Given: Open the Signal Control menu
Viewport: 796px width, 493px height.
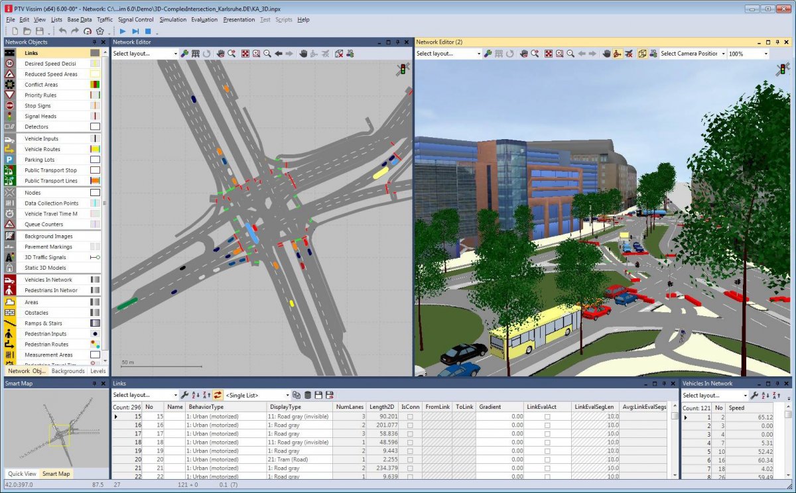Looking at the screenshot, I should (x=136, y=20).
